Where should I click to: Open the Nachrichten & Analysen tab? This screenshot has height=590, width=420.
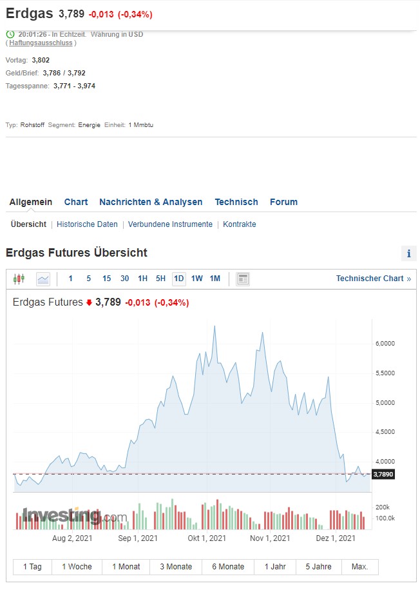pos(151,202)
